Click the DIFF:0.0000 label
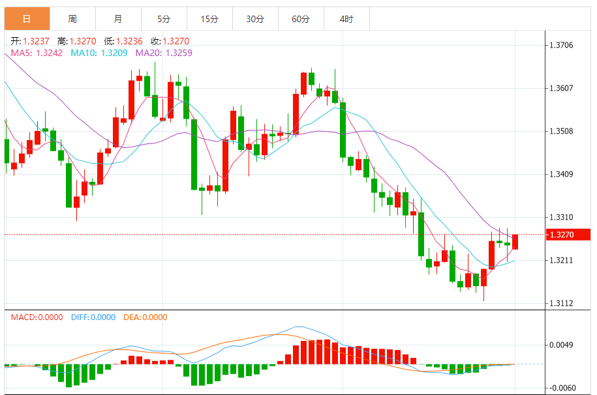The image size is (597, 395). point(93,317)
